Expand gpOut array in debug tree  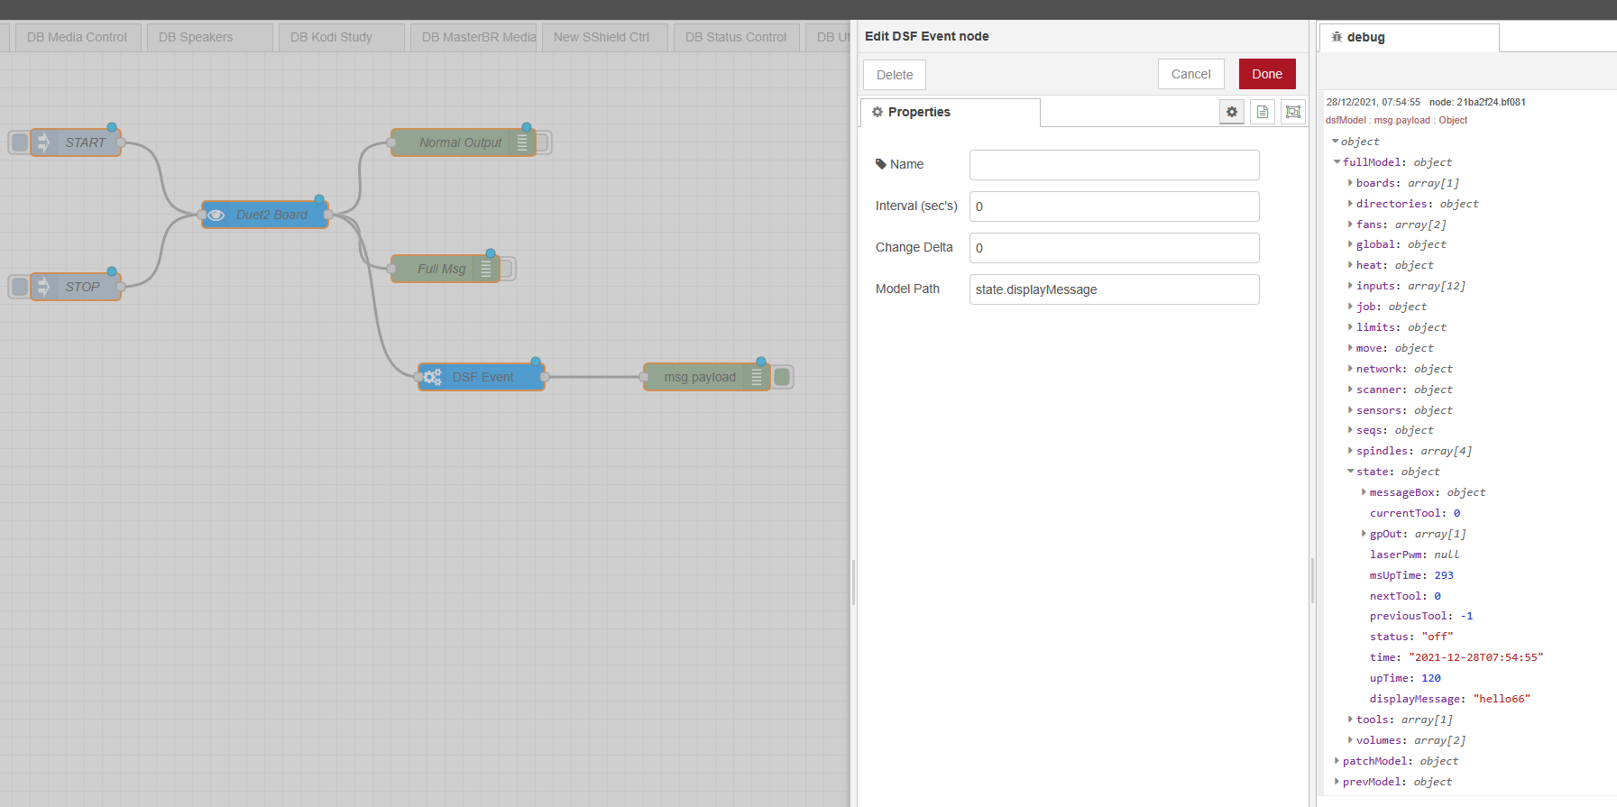1364,534
